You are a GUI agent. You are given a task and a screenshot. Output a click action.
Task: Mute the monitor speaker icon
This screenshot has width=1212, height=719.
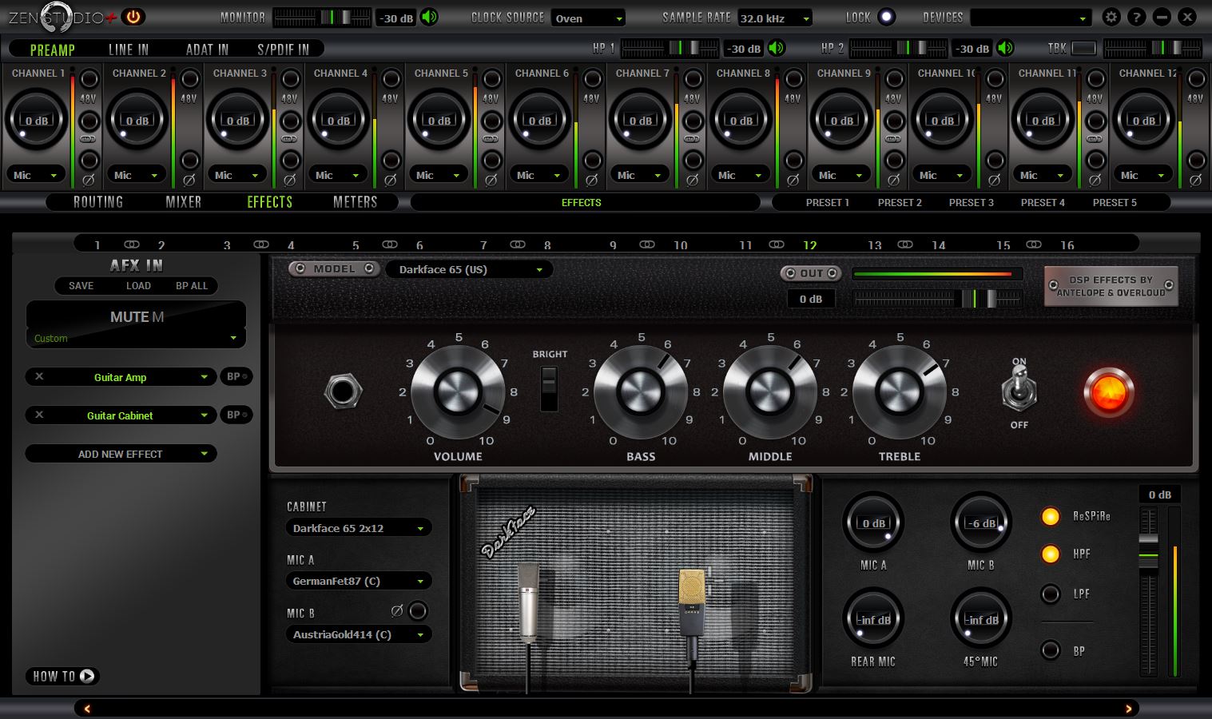430,17
